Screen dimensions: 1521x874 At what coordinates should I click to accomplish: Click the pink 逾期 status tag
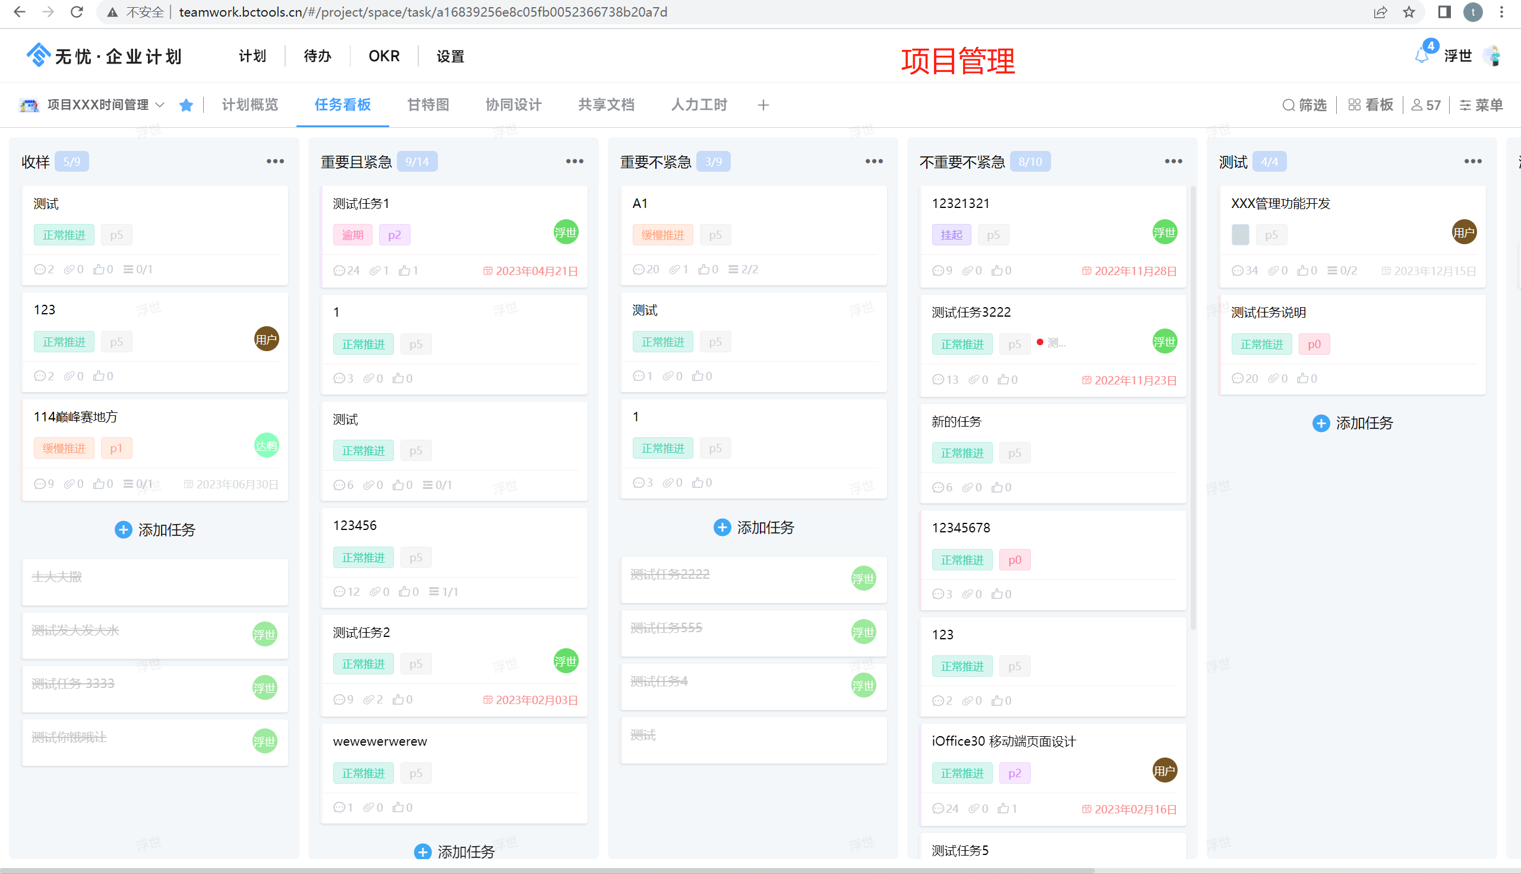point(352,235)
